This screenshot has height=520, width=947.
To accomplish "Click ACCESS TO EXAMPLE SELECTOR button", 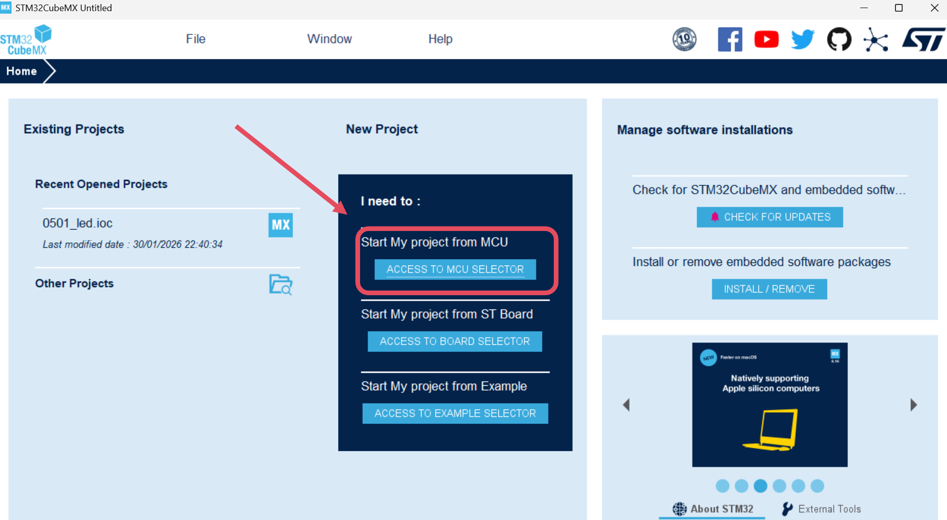I will tap(455, 413).
